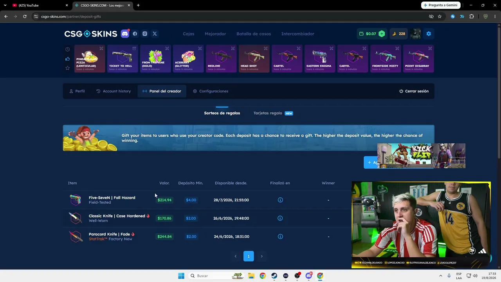Image resolution: width=501 pixels, height=282 pixels.
Task: Show favorite drops with the star icon
Action: coord(68,68)
